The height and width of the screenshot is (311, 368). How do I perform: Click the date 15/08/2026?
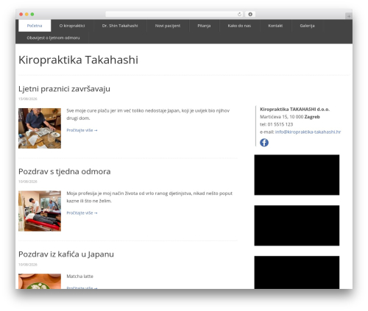click(28, 99)
